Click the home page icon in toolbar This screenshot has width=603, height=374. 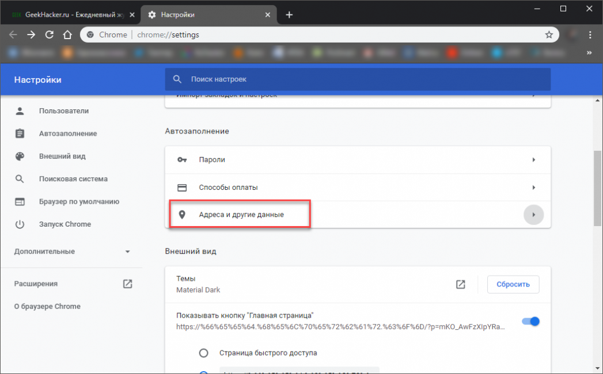67,35
